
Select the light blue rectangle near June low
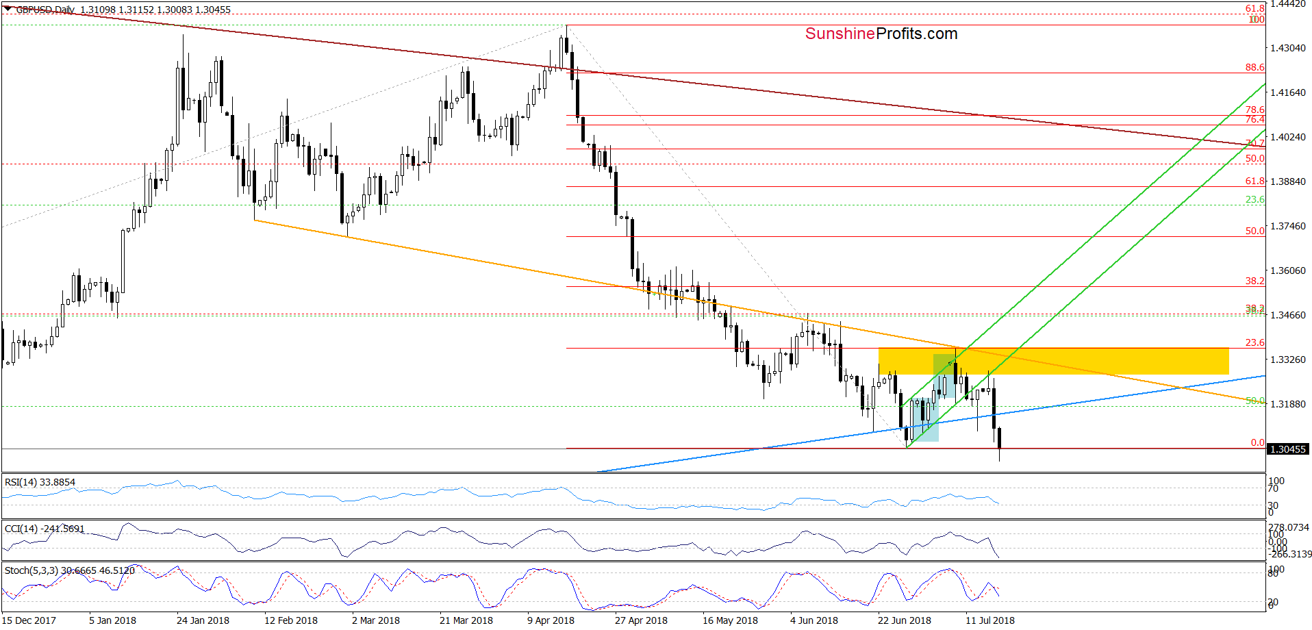tap(924, 419)
